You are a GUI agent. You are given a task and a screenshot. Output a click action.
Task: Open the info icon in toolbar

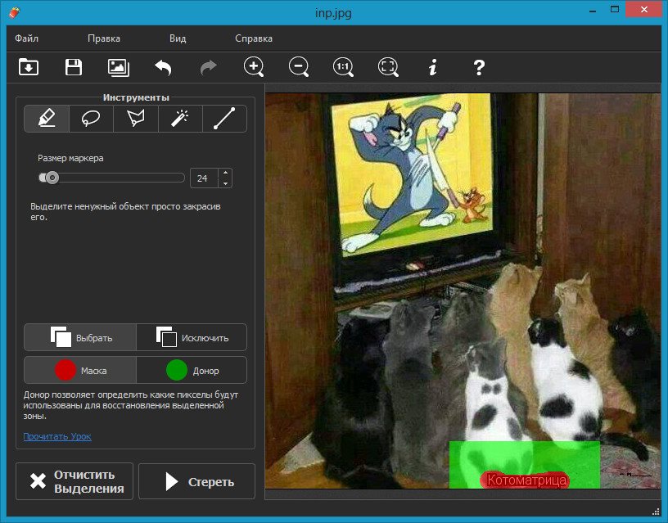[433, 67]
